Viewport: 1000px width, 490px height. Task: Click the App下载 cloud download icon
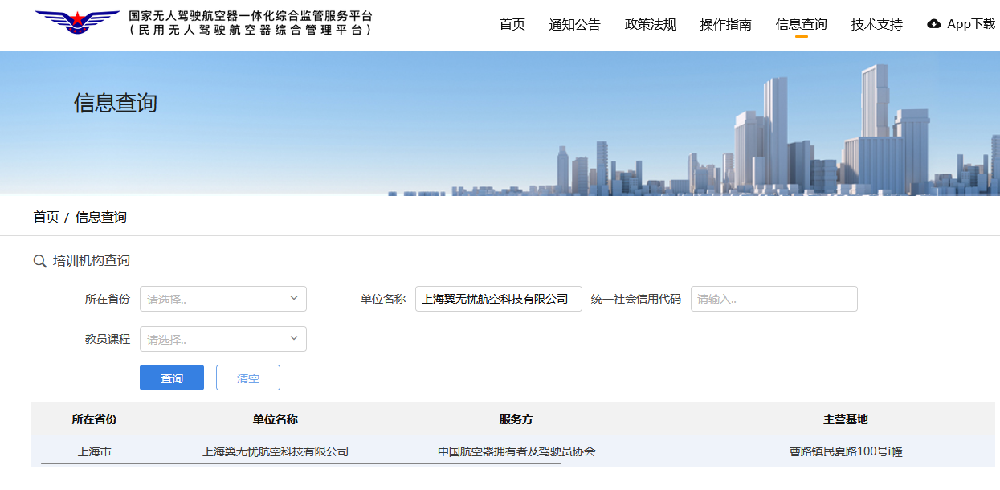(x=933, y=24)
